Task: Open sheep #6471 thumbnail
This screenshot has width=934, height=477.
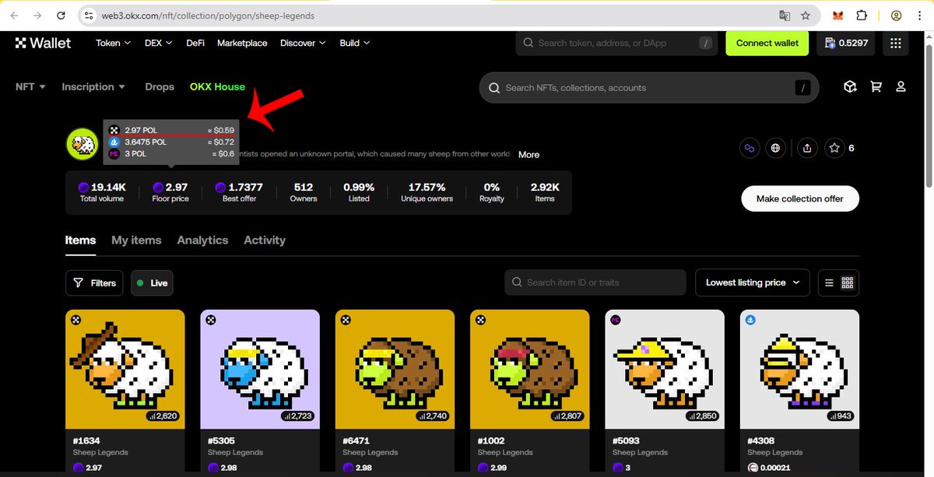Action: point(395,368)
